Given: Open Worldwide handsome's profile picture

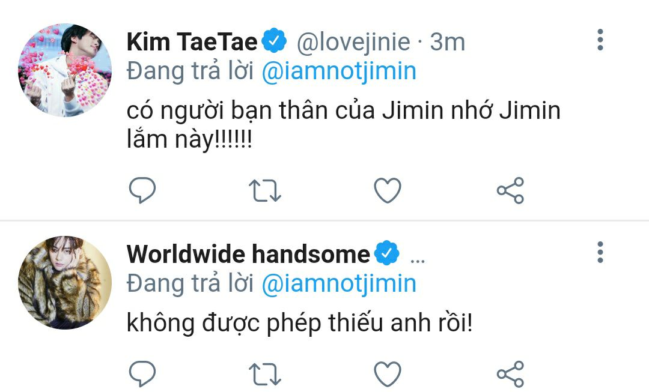Looking at the screenshot, I should (64, 283).
